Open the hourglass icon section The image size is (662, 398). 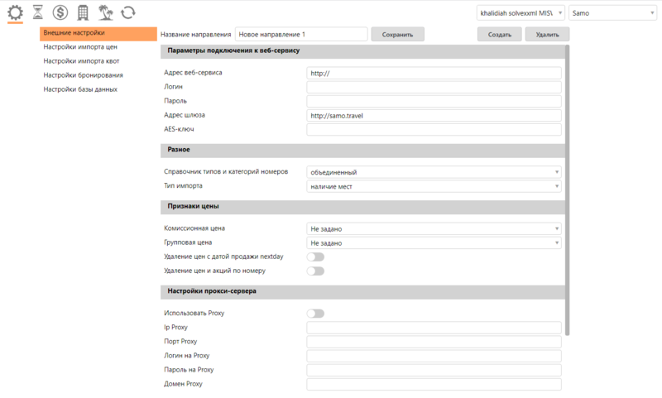[38, 12]
